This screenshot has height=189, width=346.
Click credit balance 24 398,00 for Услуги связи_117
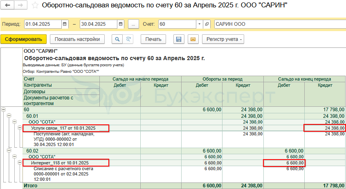tap(325, 128)
